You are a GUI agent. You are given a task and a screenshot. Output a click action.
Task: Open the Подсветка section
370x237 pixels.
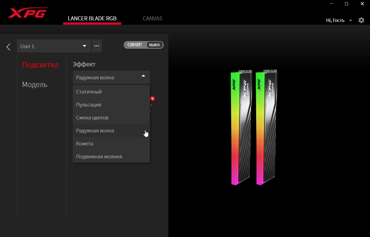tap(40, 65)
